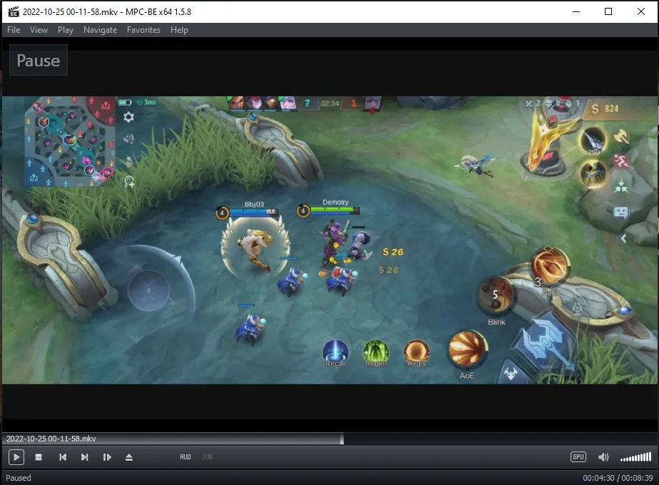Open the Help menu
Image resolution: width=659 pixels, height=485 pixels.
click(179, 30)
